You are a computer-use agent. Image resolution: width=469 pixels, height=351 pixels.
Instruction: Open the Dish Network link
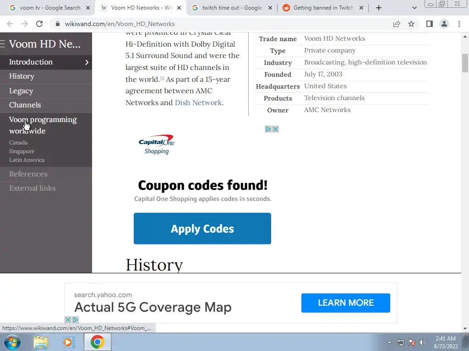pyautogui.click(x=198, y=103)
